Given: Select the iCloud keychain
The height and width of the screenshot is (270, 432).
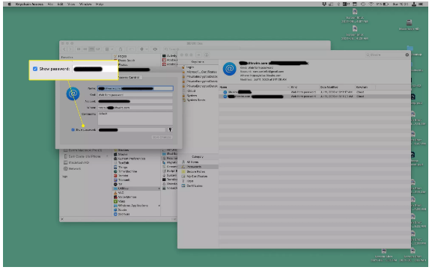Looking at the screenshot, I should click(191, 90).
